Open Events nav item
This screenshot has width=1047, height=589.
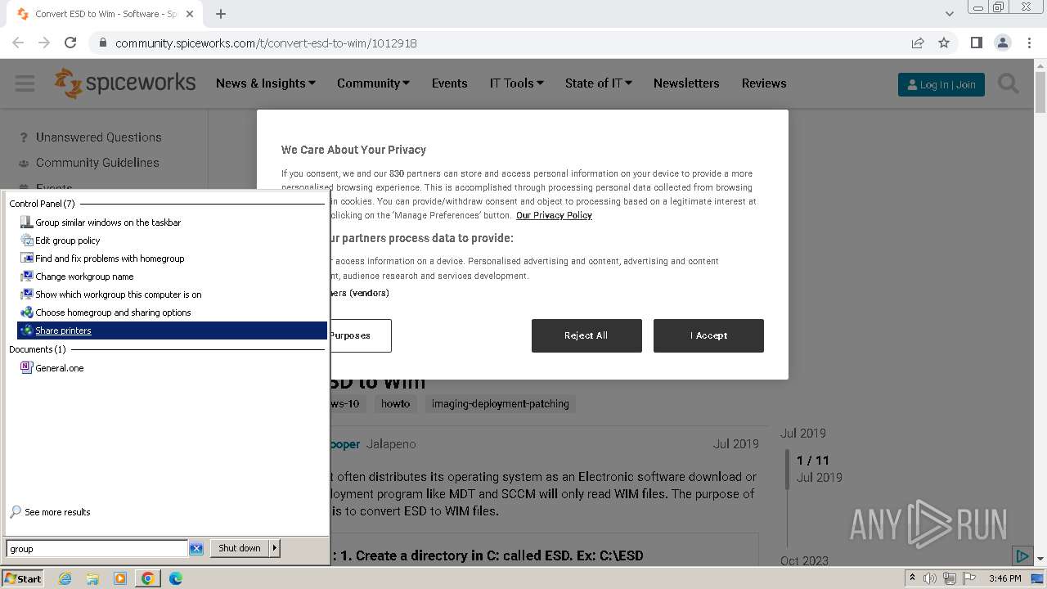pyautogui.click(x=450, y=83)
